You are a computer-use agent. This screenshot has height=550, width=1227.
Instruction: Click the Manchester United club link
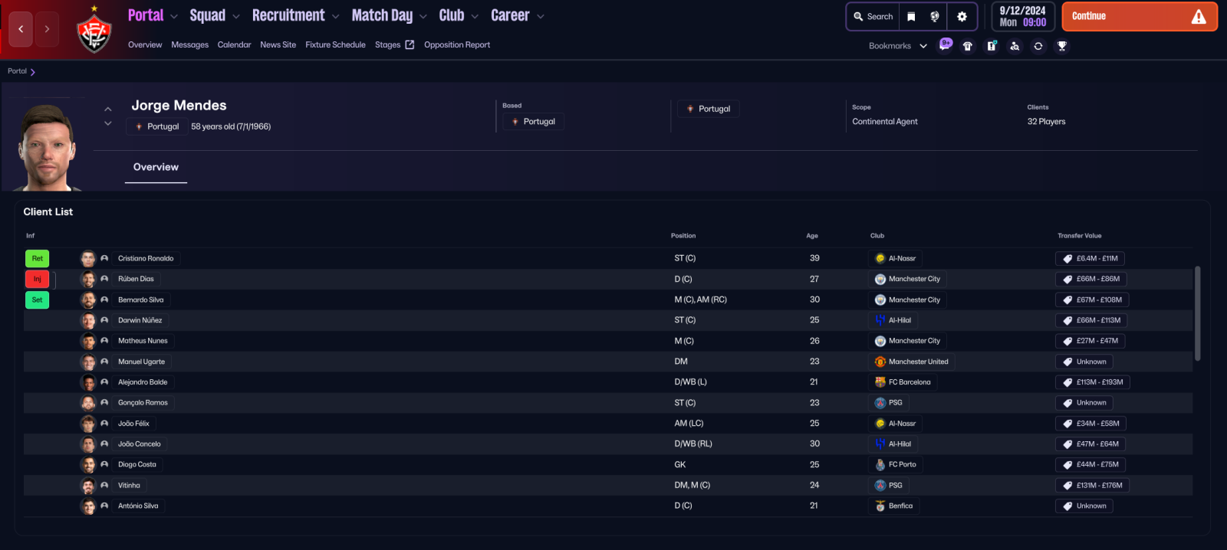(918, 362)
